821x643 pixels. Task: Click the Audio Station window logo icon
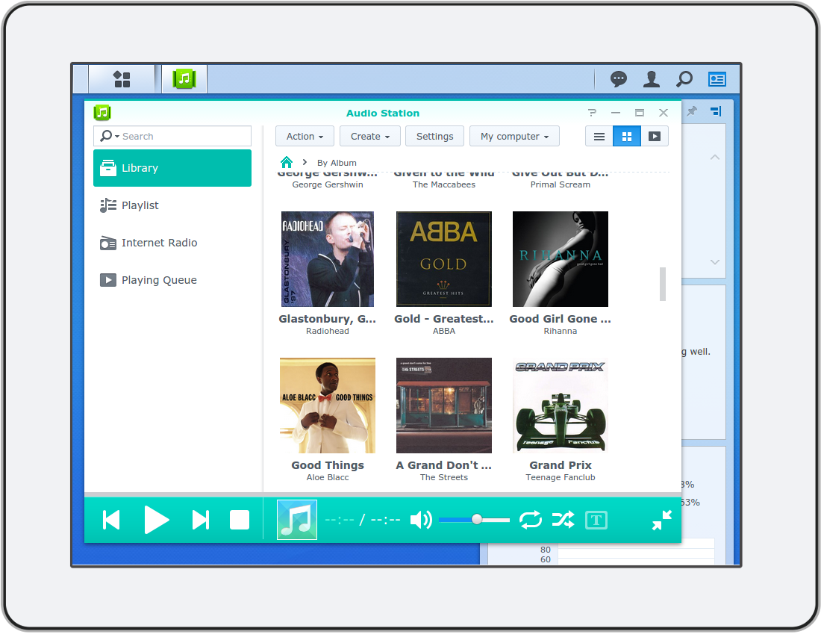tap(102, 113)
